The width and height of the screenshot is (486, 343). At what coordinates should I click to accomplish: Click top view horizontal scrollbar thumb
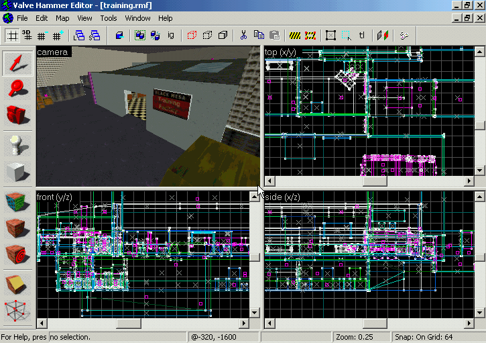click(x=375, y=181)
